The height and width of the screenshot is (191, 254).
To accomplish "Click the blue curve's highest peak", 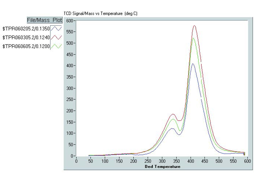I will coord(192,64).
